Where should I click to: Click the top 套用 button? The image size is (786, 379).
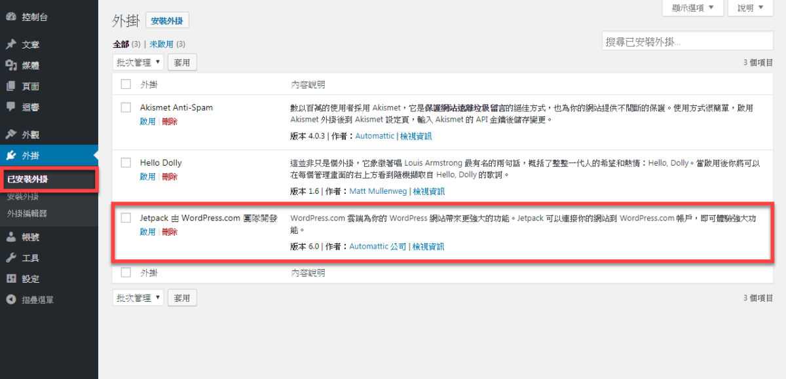click(x=182, y=62)
